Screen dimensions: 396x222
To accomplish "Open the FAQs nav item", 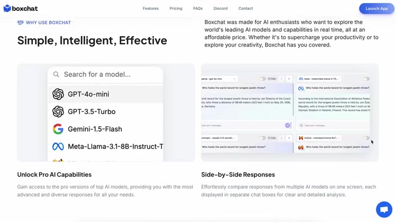I will [x=198, y=8].
